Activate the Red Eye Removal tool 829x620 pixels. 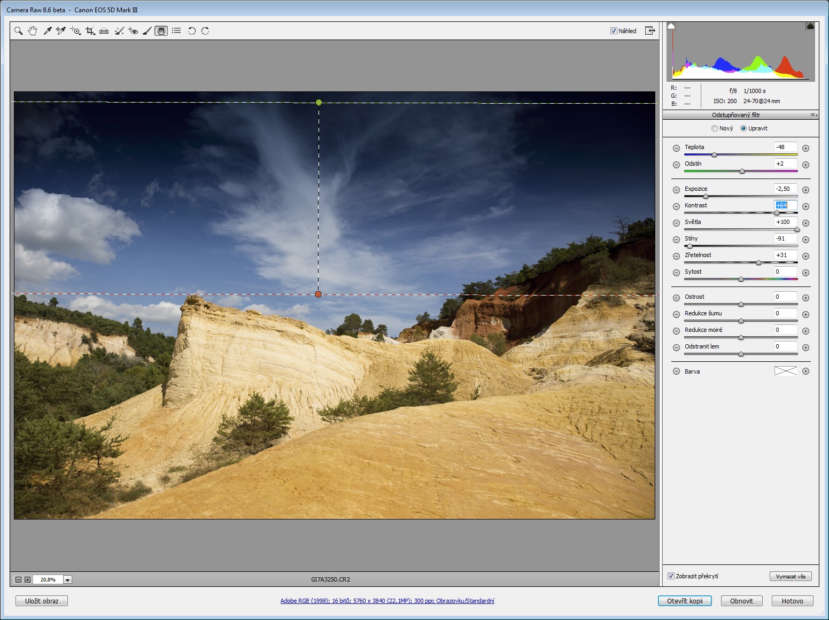click(133, 31)
